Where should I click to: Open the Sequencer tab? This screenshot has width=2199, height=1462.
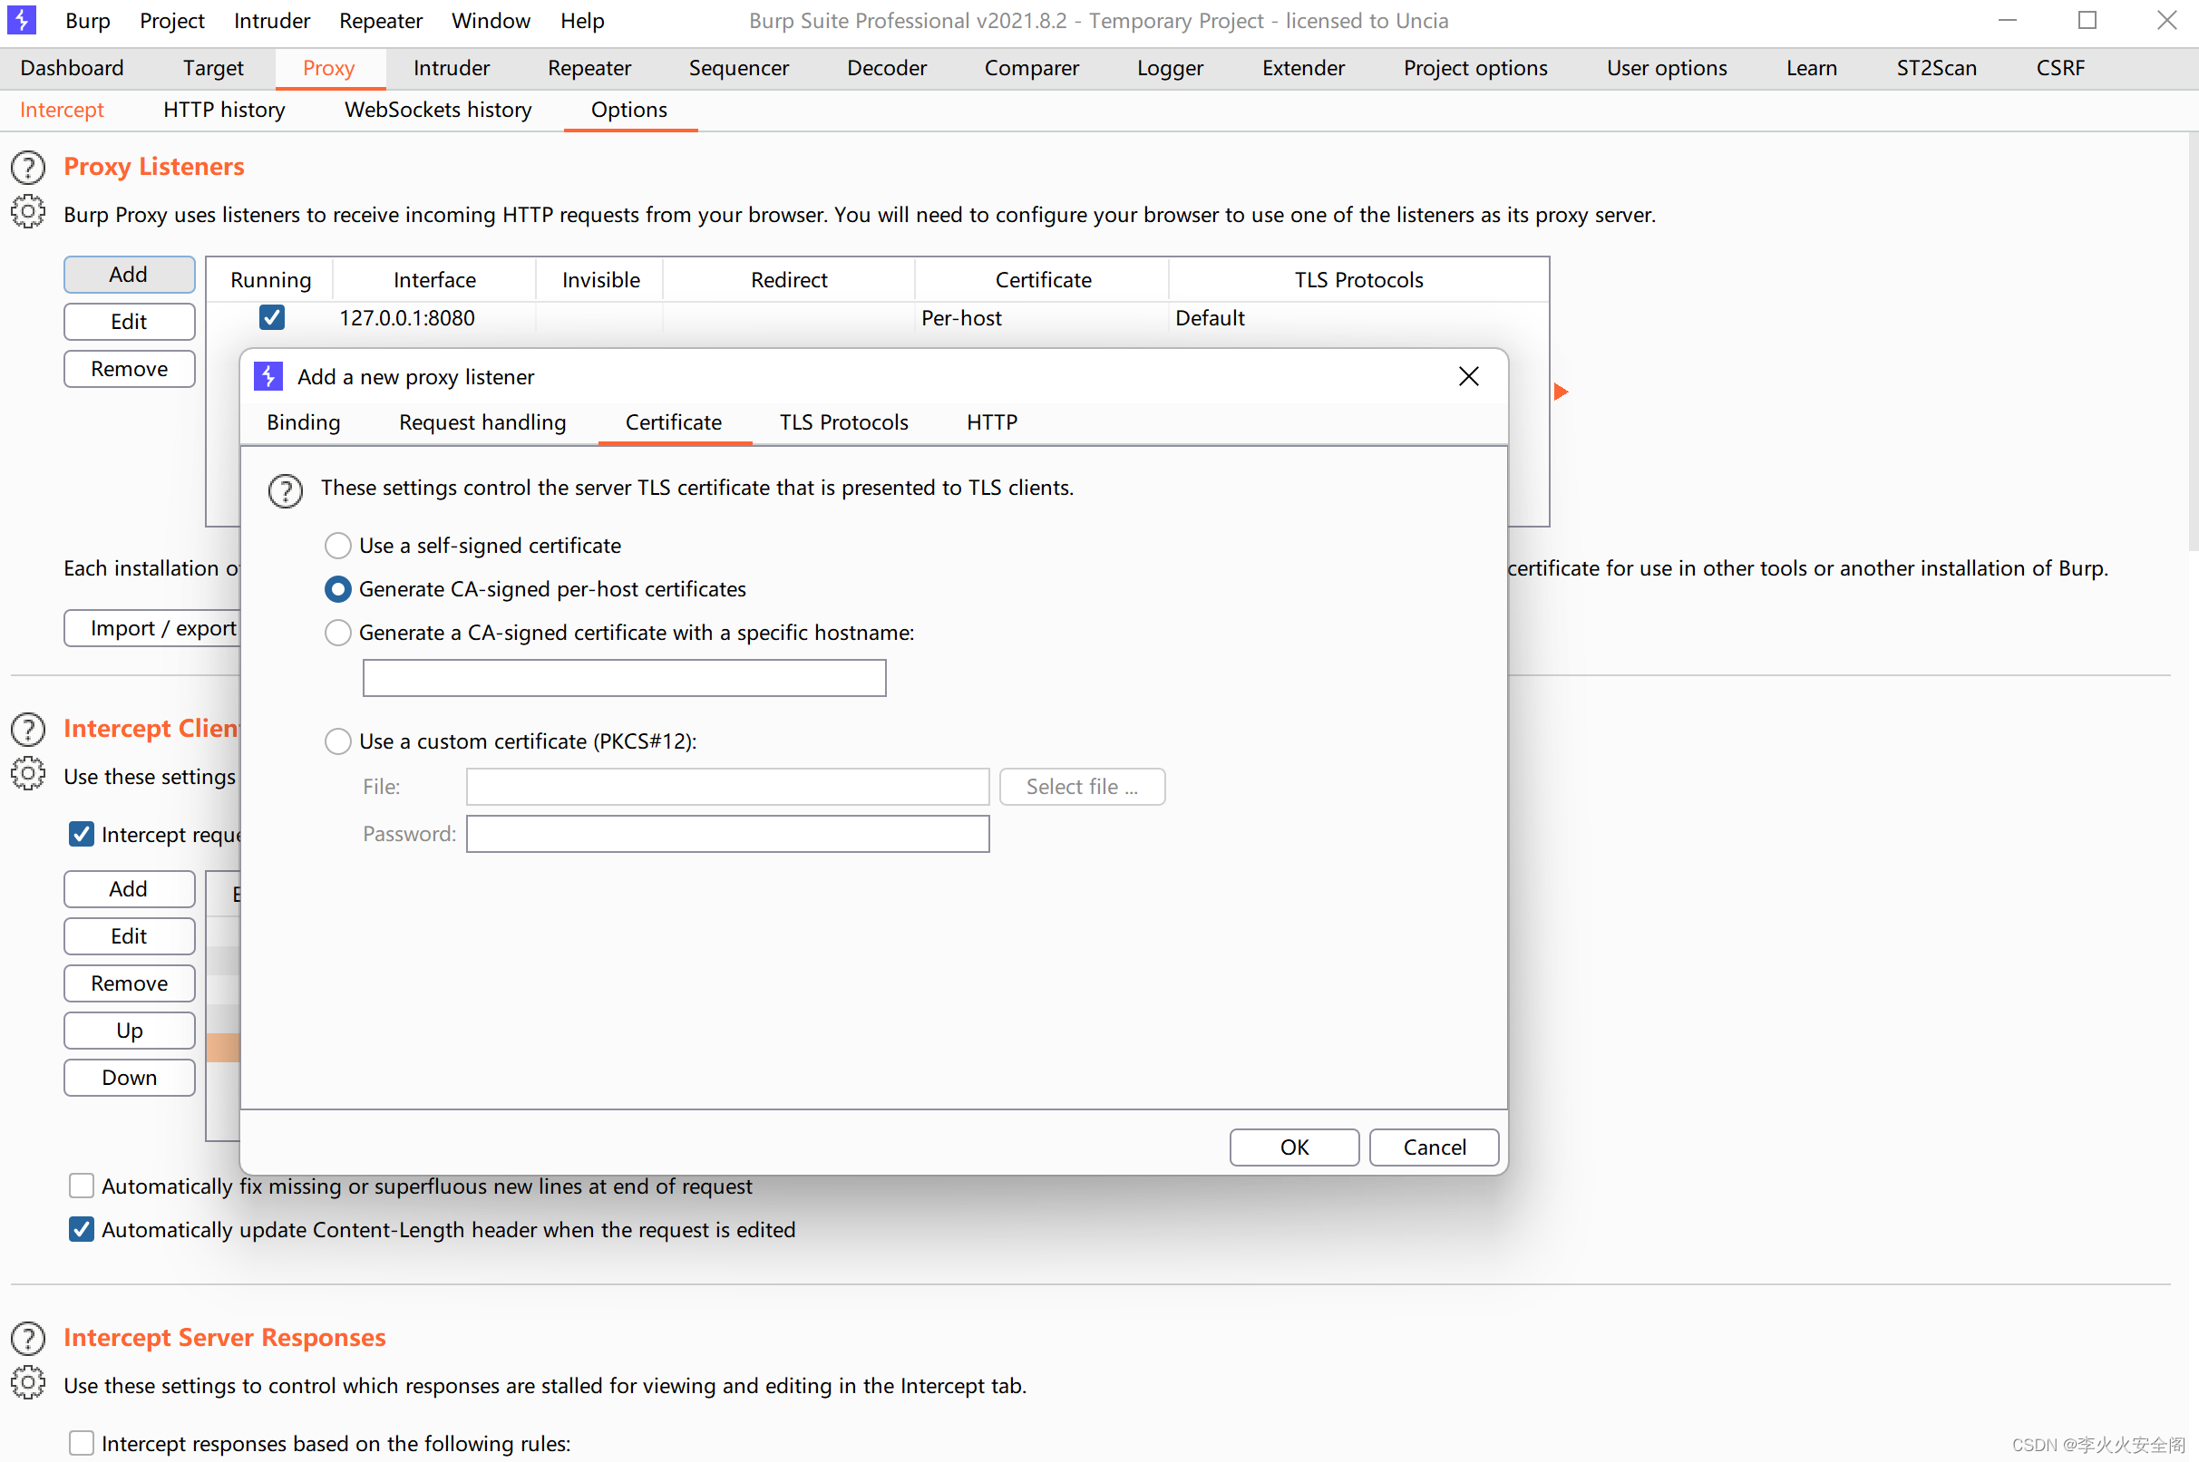point(739,68)
